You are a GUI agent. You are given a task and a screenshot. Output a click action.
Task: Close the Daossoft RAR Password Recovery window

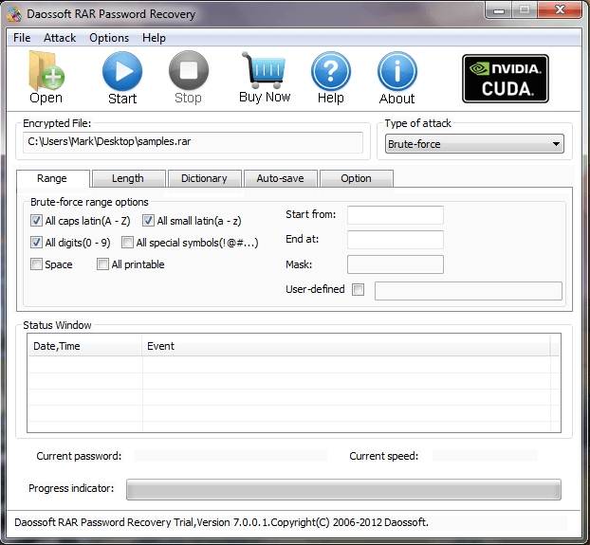pos(560,9)
